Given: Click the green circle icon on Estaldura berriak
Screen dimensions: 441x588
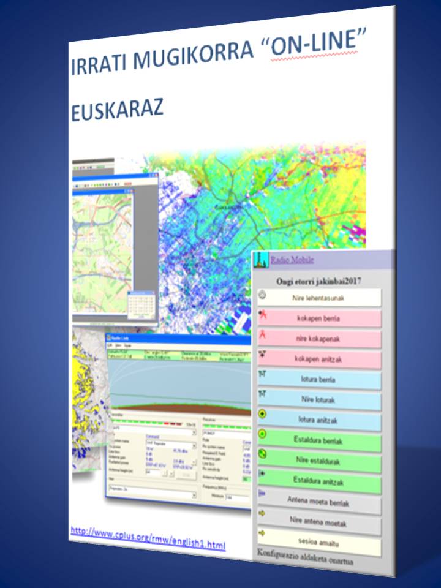Looking at the screenshot, I should 263,435.
